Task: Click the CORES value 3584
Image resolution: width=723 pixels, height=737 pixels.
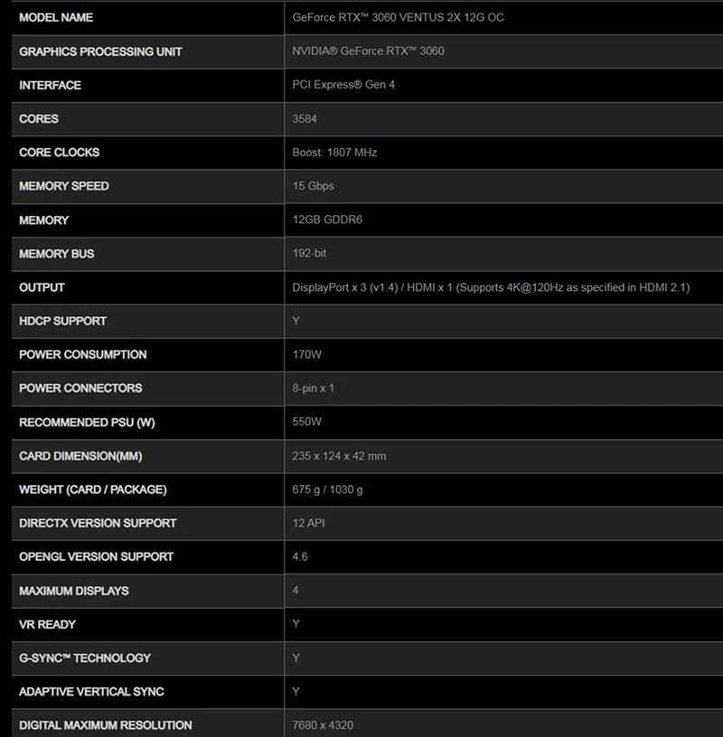Action: [x=305, y=118]
